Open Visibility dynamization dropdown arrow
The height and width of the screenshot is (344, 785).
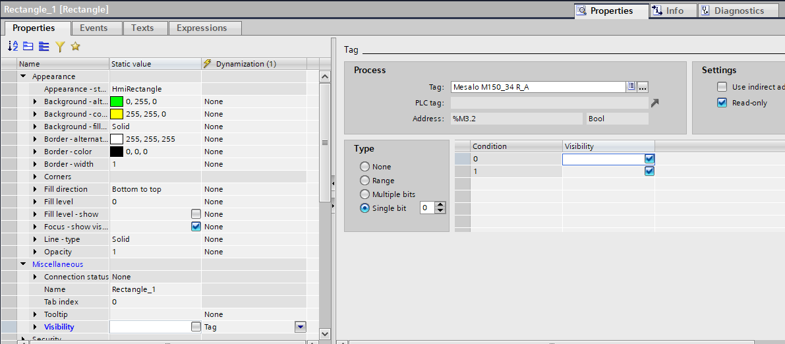[300, 326]
